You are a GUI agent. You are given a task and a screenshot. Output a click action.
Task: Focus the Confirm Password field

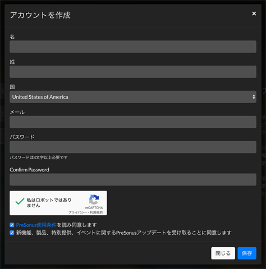tap(133, 179)
